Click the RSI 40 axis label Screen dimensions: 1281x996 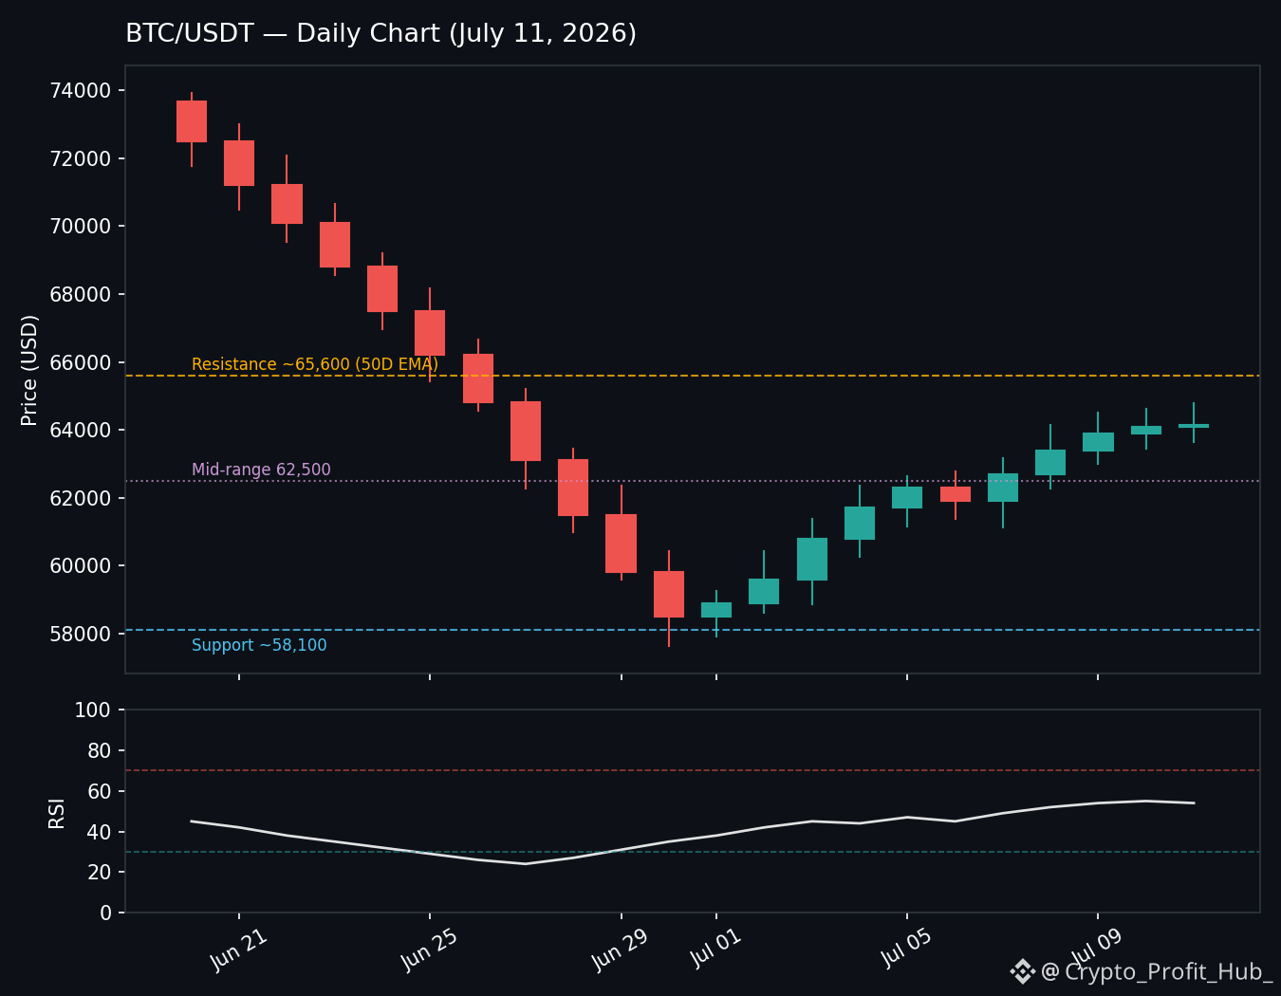click(x=99, y=832)
